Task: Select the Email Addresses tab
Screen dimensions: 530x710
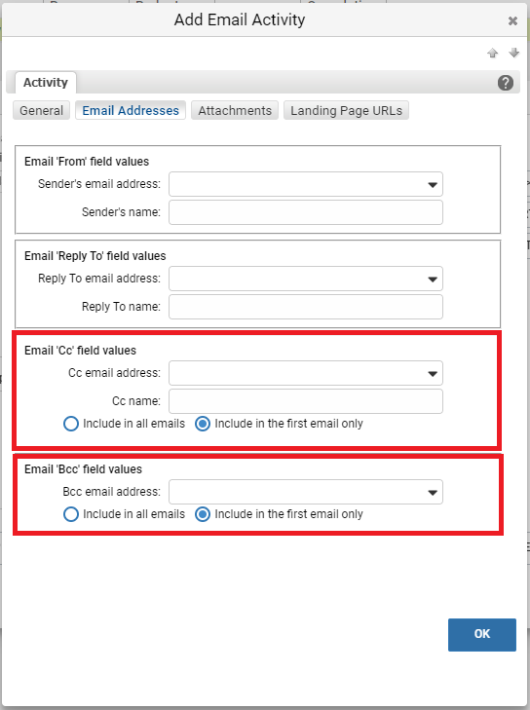Action: (131, 110)
